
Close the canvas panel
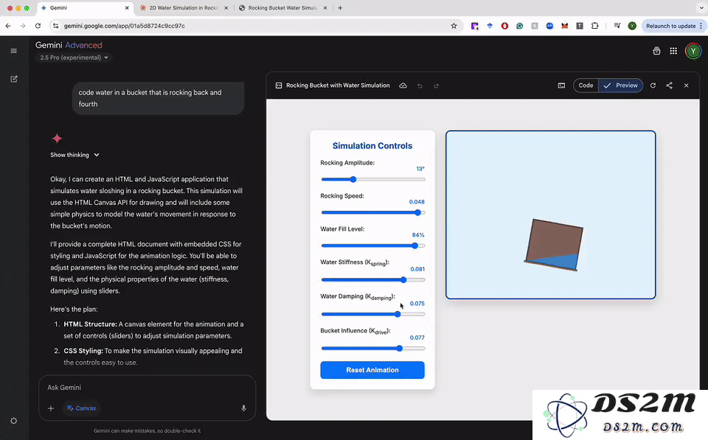pos(686,85)
